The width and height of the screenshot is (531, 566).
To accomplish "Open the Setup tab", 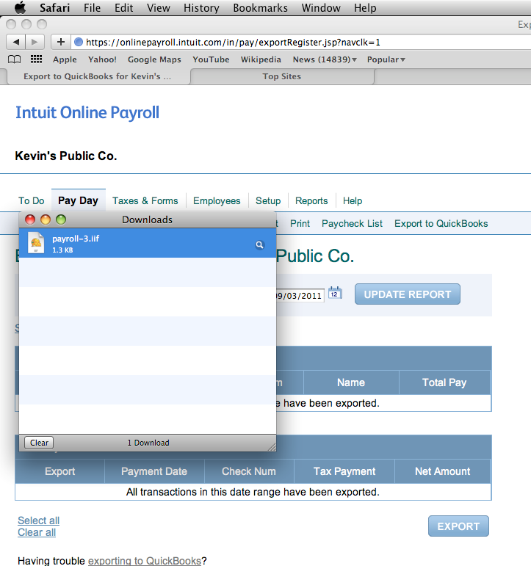I will click(x=268, y=200).
